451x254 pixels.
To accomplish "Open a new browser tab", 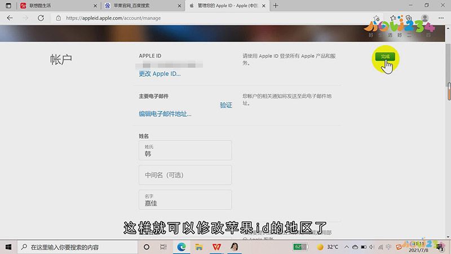I will [276, 6].
